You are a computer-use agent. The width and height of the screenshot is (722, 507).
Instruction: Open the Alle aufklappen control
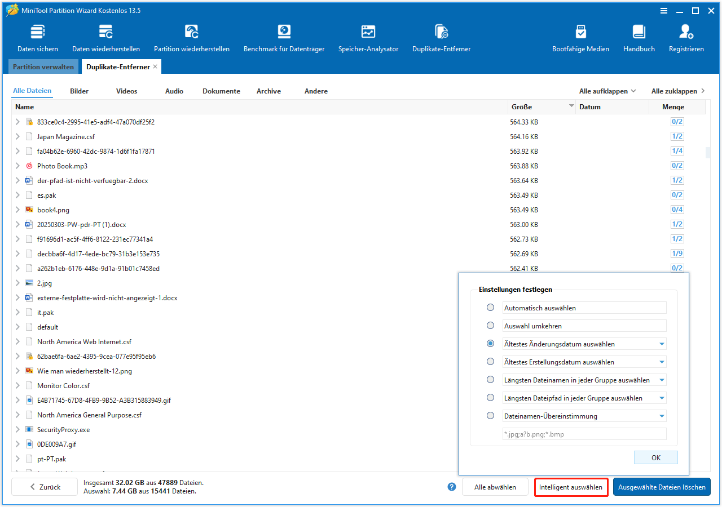607,91
